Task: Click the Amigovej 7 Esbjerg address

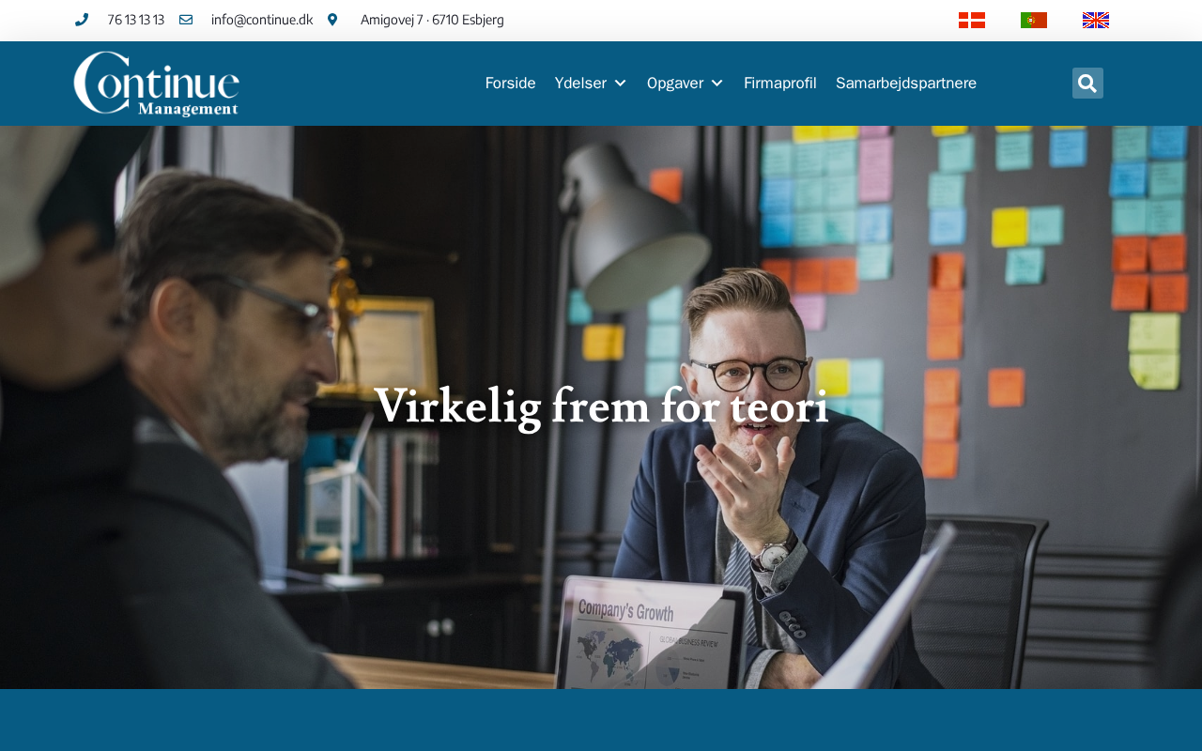Action: [432, 20]
